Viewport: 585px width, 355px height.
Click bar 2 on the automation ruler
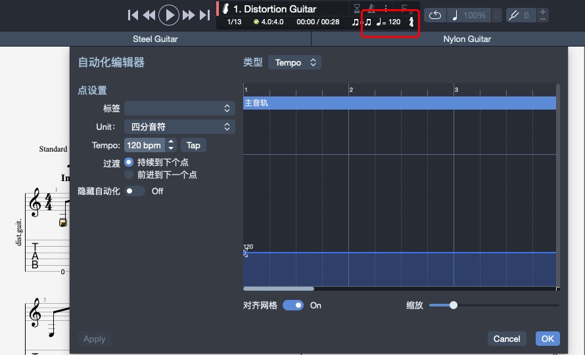point(351,90)
